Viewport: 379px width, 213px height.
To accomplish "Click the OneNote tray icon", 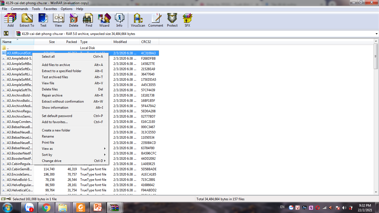I will [311, 207].
